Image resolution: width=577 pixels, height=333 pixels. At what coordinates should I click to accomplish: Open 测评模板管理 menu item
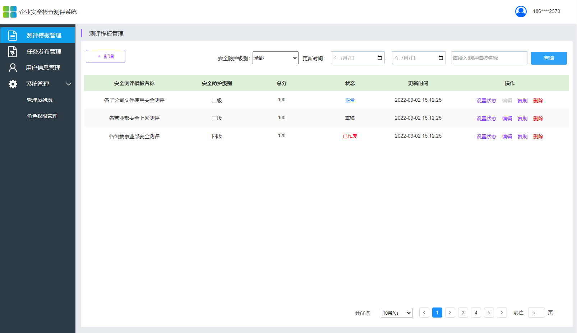pos(38,35)
